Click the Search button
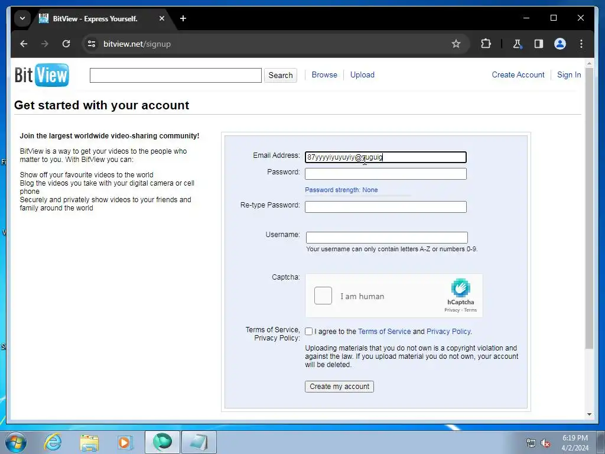The width and height of the screenshot is (605, 454). [x=281, y=75]
